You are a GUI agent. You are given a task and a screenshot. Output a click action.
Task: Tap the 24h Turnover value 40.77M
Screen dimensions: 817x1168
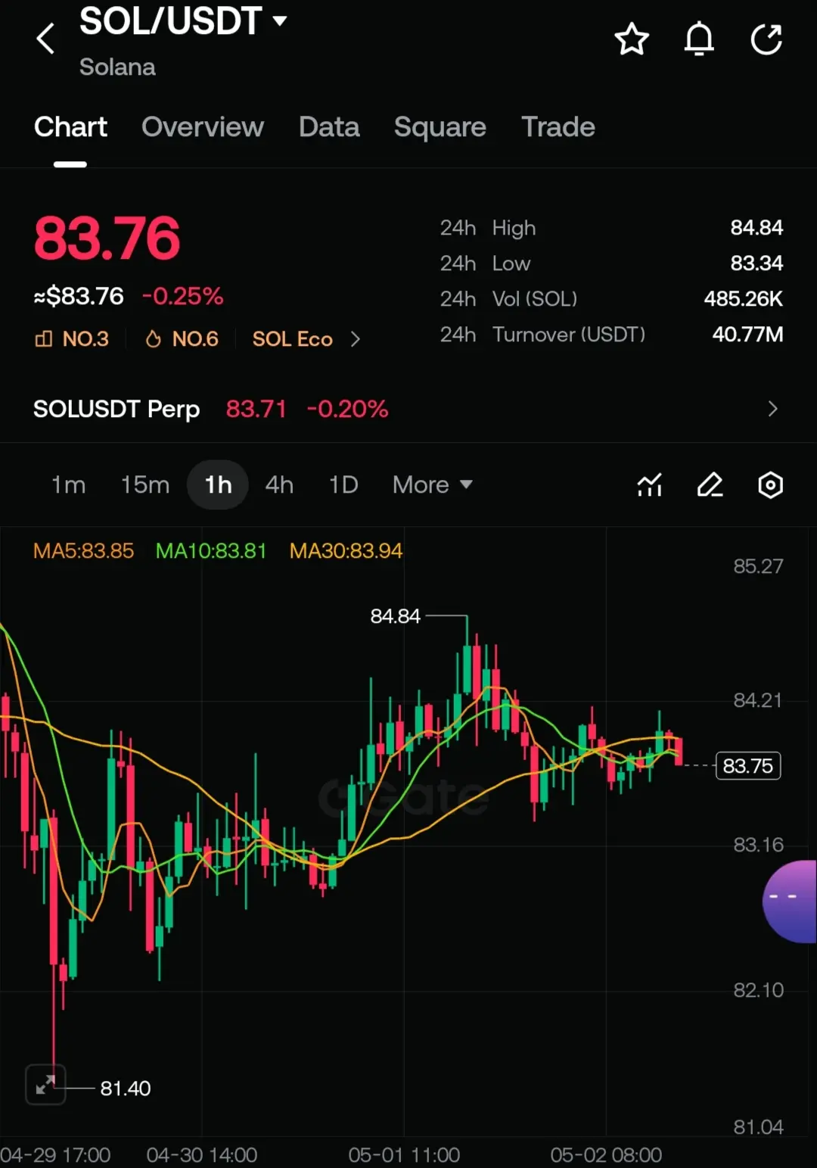tap(747, 334)
